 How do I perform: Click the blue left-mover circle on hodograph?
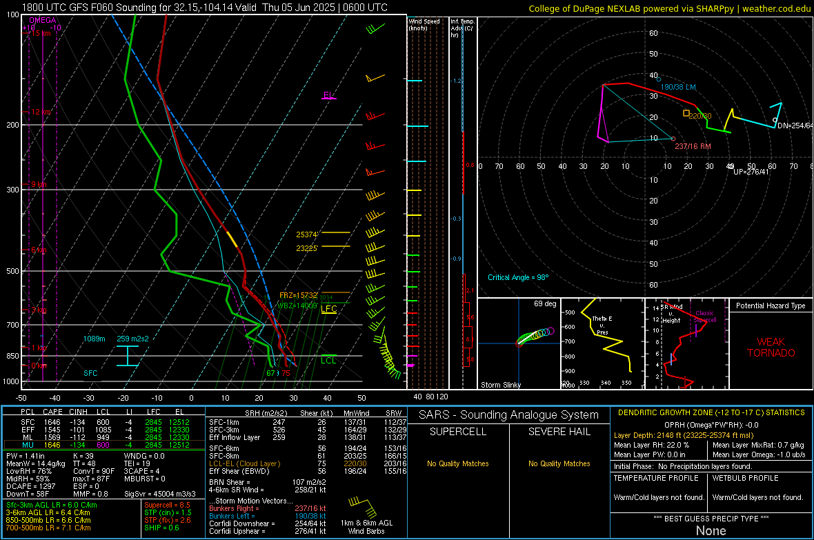(x=659, y=79)
